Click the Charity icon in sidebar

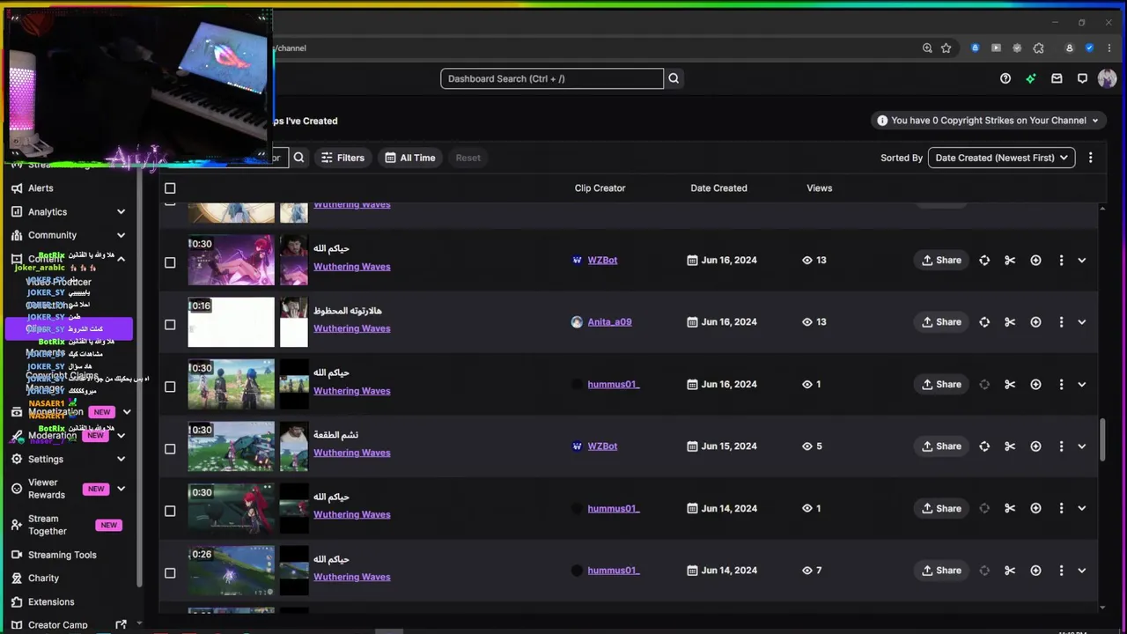(17, 579)
